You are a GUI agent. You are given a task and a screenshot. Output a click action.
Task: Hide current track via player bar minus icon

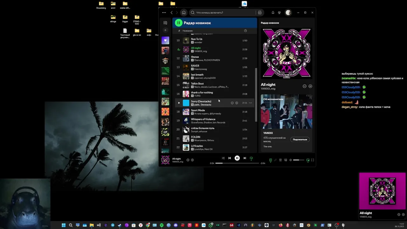pos(188,160)
